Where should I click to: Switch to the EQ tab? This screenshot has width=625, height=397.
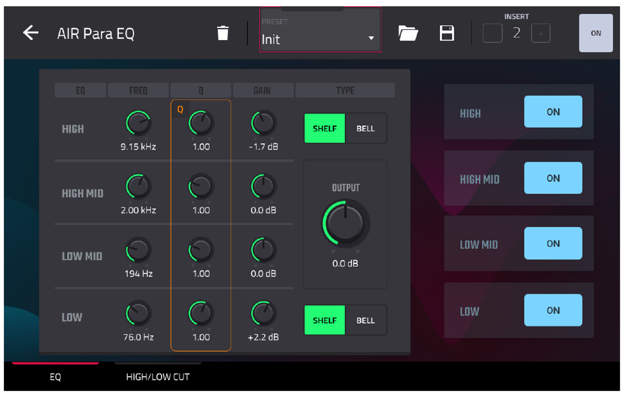(55, 377)
